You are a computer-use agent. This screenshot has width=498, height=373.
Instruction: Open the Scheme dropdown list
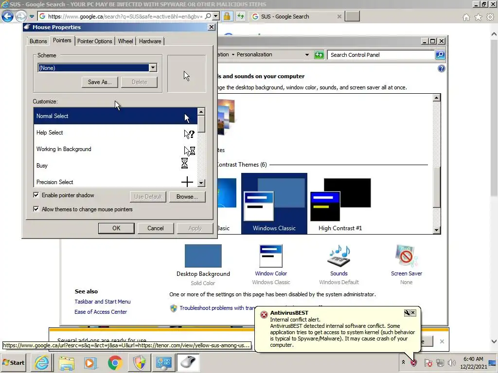click(153, 68)
